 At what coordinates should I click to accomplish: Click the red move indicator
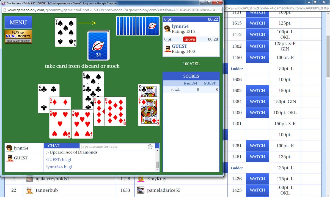(x=190, y=39)
